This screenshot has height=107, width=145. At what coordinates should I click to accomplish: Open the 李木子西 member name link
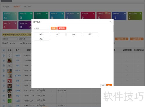18,76
